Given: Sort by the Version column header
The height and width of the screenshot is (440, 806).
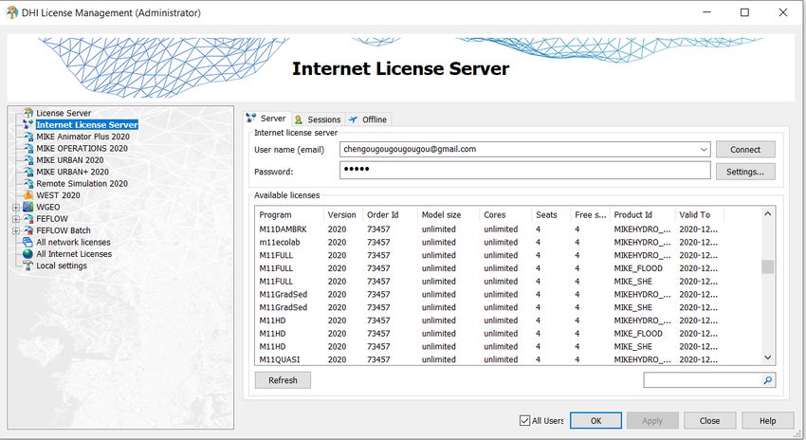Looking at the screenshot, I should (343, 215).
